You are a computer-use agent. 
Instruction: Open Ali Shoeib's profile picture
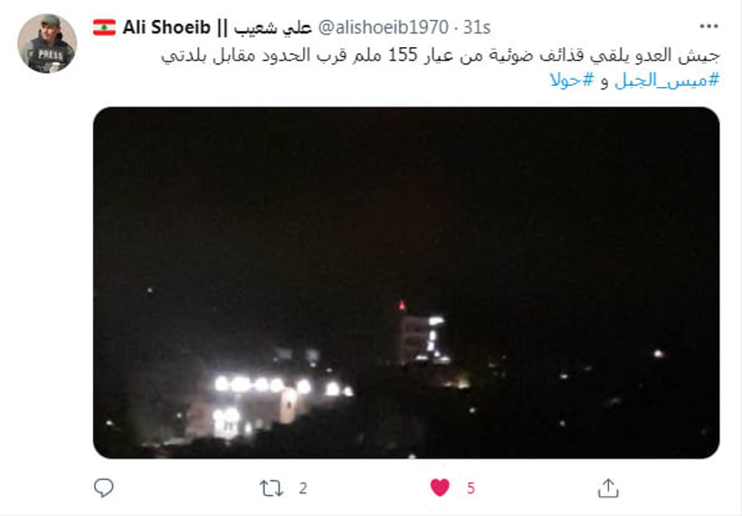pos(47,43)
